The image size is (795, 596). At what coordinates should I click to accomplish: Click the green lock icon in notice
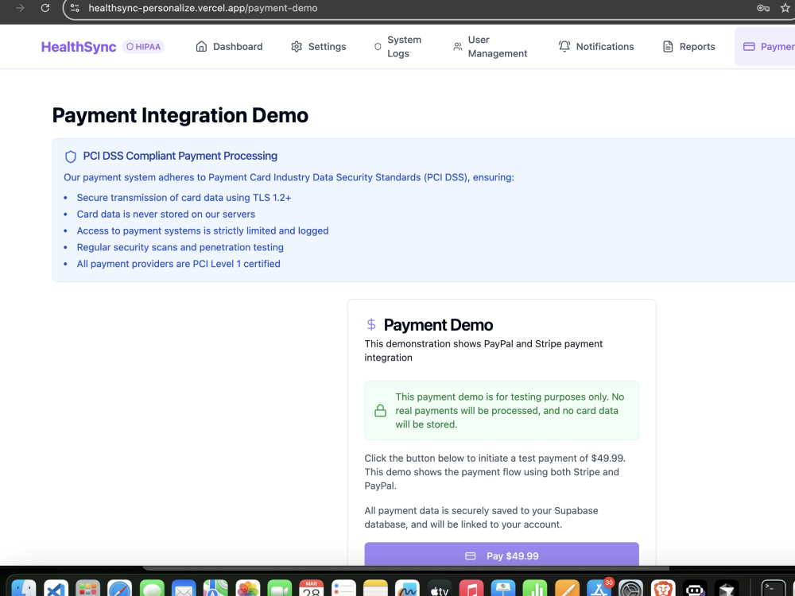380,411
